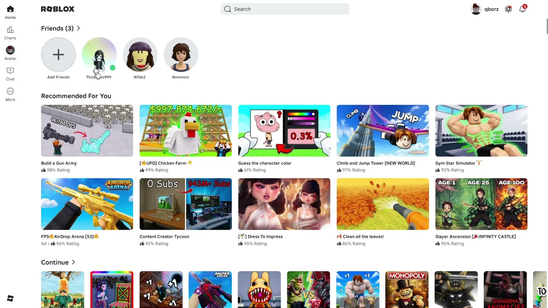This screenshot has width=548, height=308.
Task: Open the Robux balance icon
Action: [508, 9]
